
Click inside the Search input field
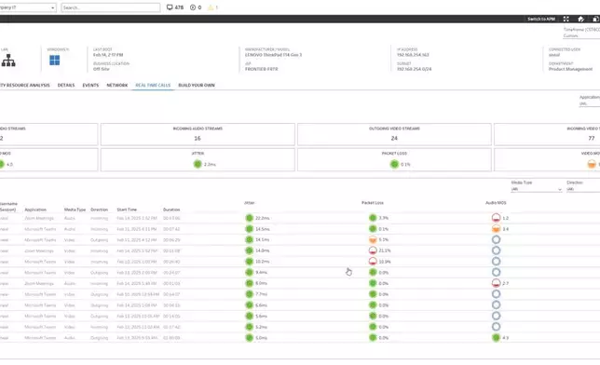(x=111, y=7)
